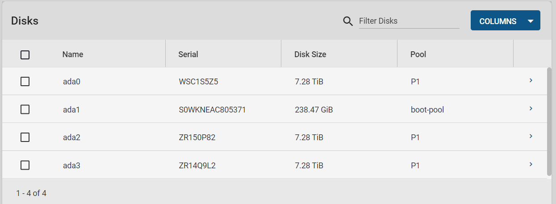This screenshot has width=556, height=204.
Task: Click the table vertical scrollbar
Action: pos(549,121)
